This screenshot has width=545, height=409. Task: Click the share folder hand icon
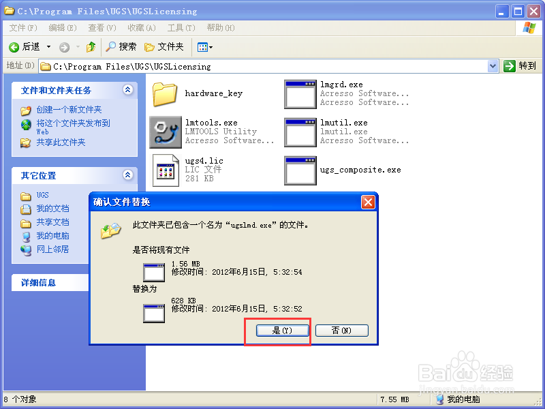tap(26, 142)
